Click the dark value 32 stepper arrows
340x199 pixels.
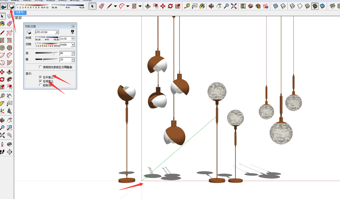(x=73, y=59)
